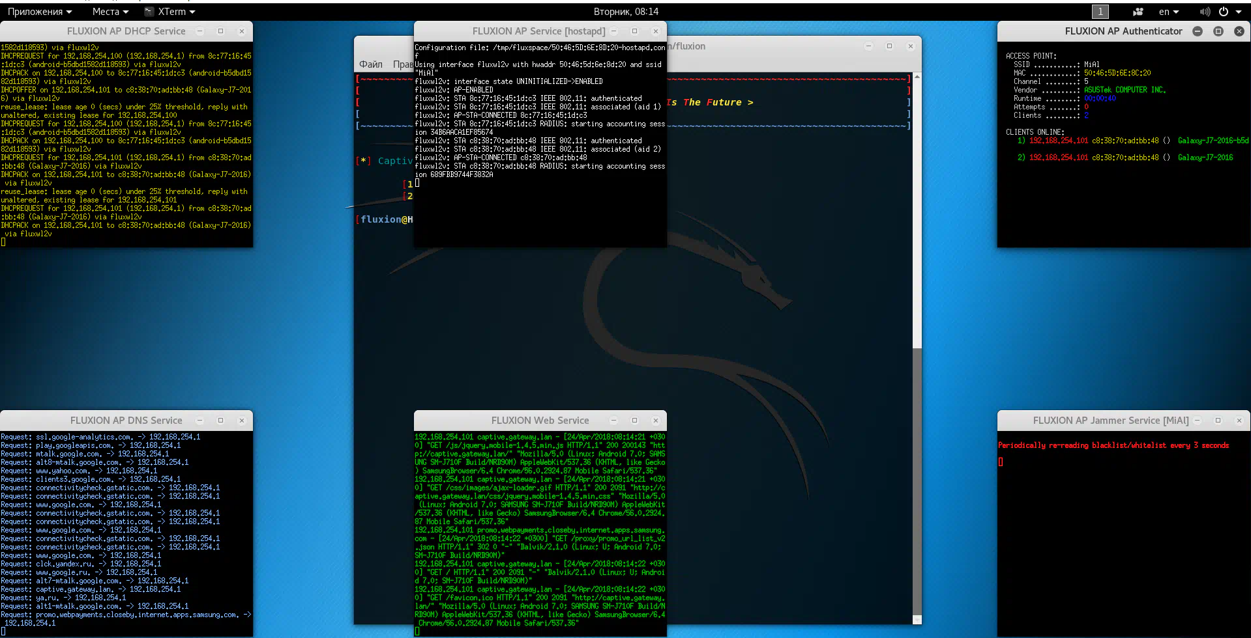Click the CLIENTS ONLINE: heading in Authenticator
Image resolution: width=1251 pixels, height=638 pixels.
[x=1035, y=132]
